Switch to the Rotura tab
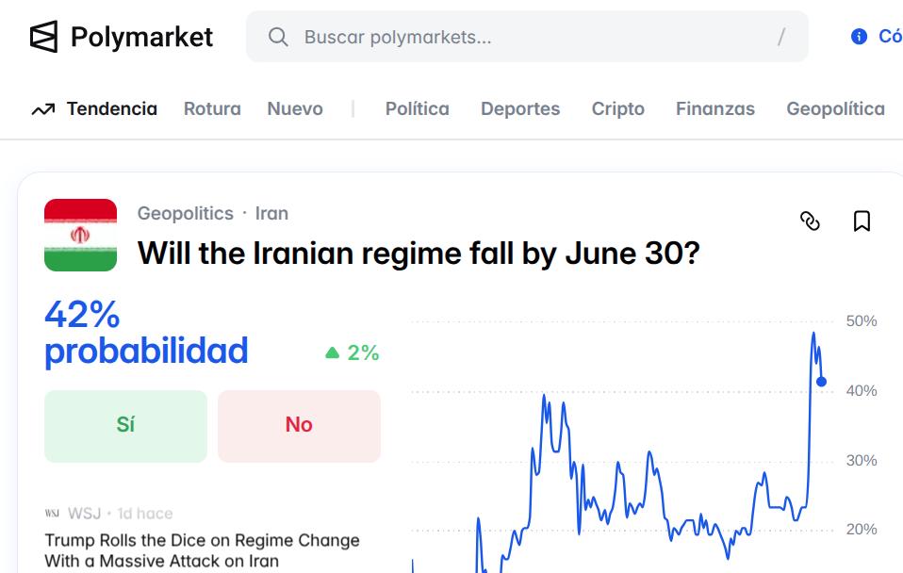903x573 pixels. pos(212,109)
